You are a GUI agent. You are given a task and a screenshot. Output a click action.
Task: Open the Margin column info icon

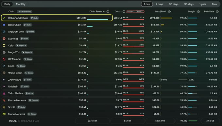(198, 12)
